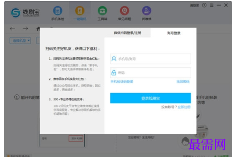Click the 立即注册 register link
Screen dimensions: 233x157
(x=184, y=107)
